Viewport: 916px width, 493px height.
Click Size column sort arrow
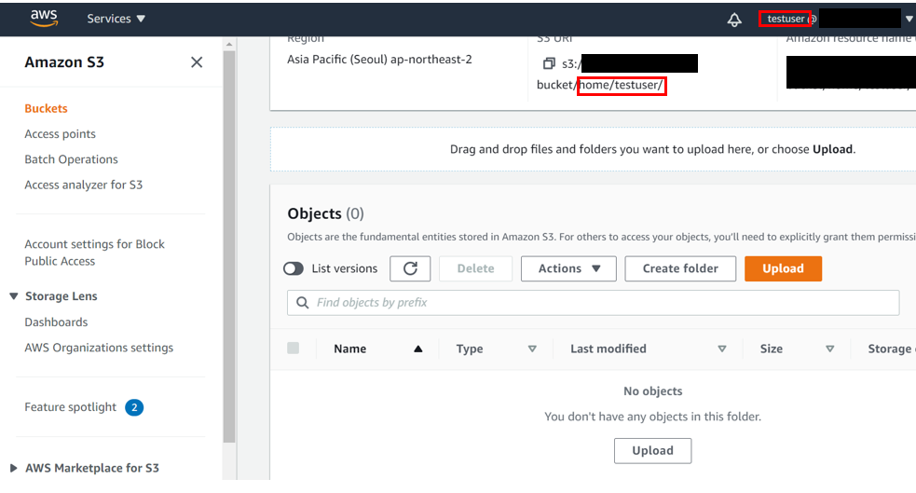[829, 349]
